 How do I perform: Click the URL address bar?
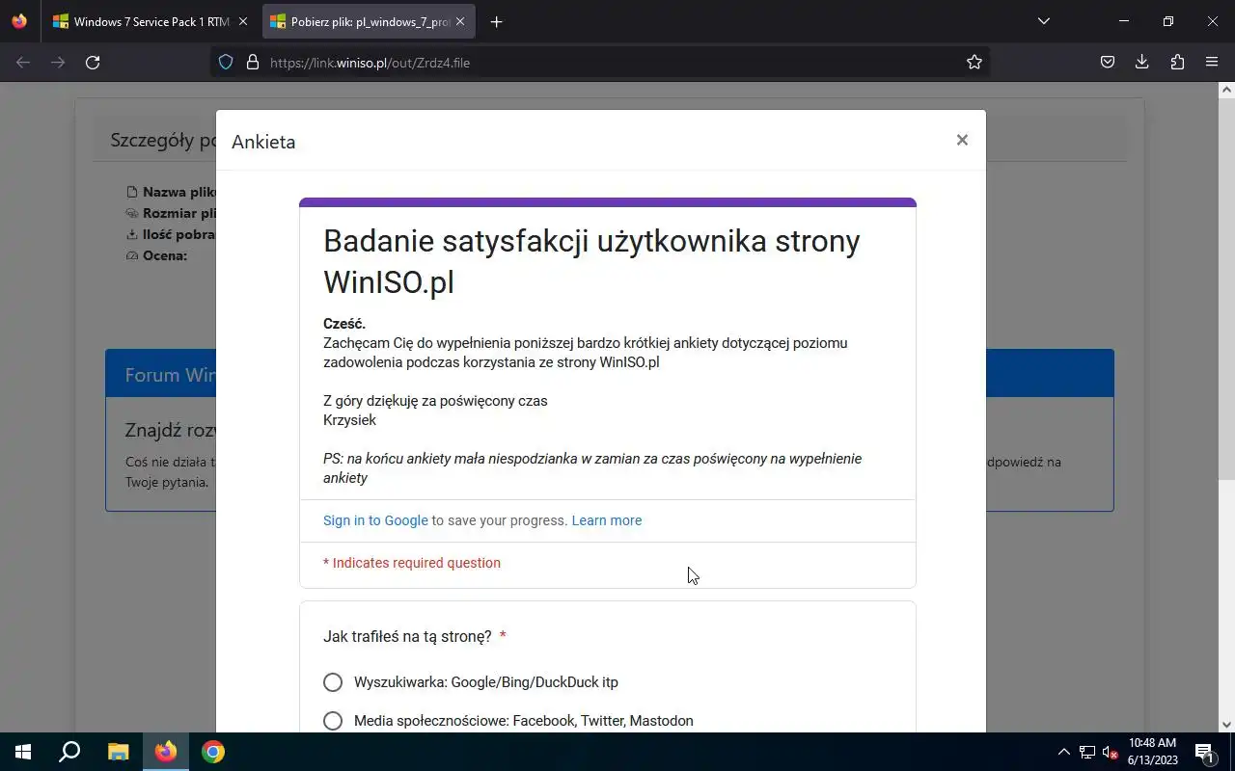pos(598,62)
